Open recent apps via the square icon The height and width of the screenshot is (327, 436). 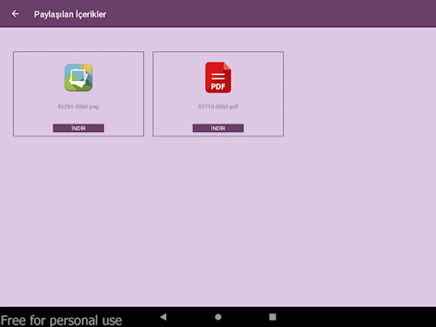(x=272, y=317)
